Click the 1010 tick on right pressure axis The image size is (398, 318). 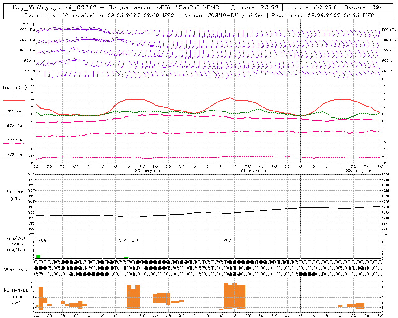pos(385,207)
